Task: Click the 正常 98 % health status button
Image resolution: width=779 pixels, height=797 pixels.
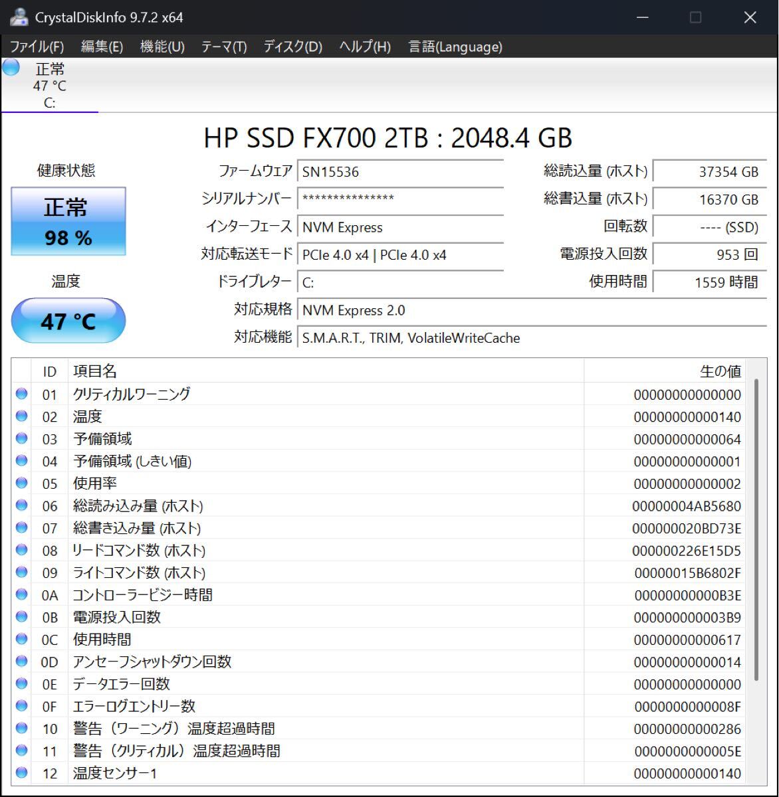Action: click(x=68, y=221)
